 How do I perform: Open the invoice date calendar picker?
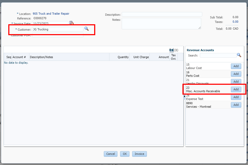click(x=71, y=23)
